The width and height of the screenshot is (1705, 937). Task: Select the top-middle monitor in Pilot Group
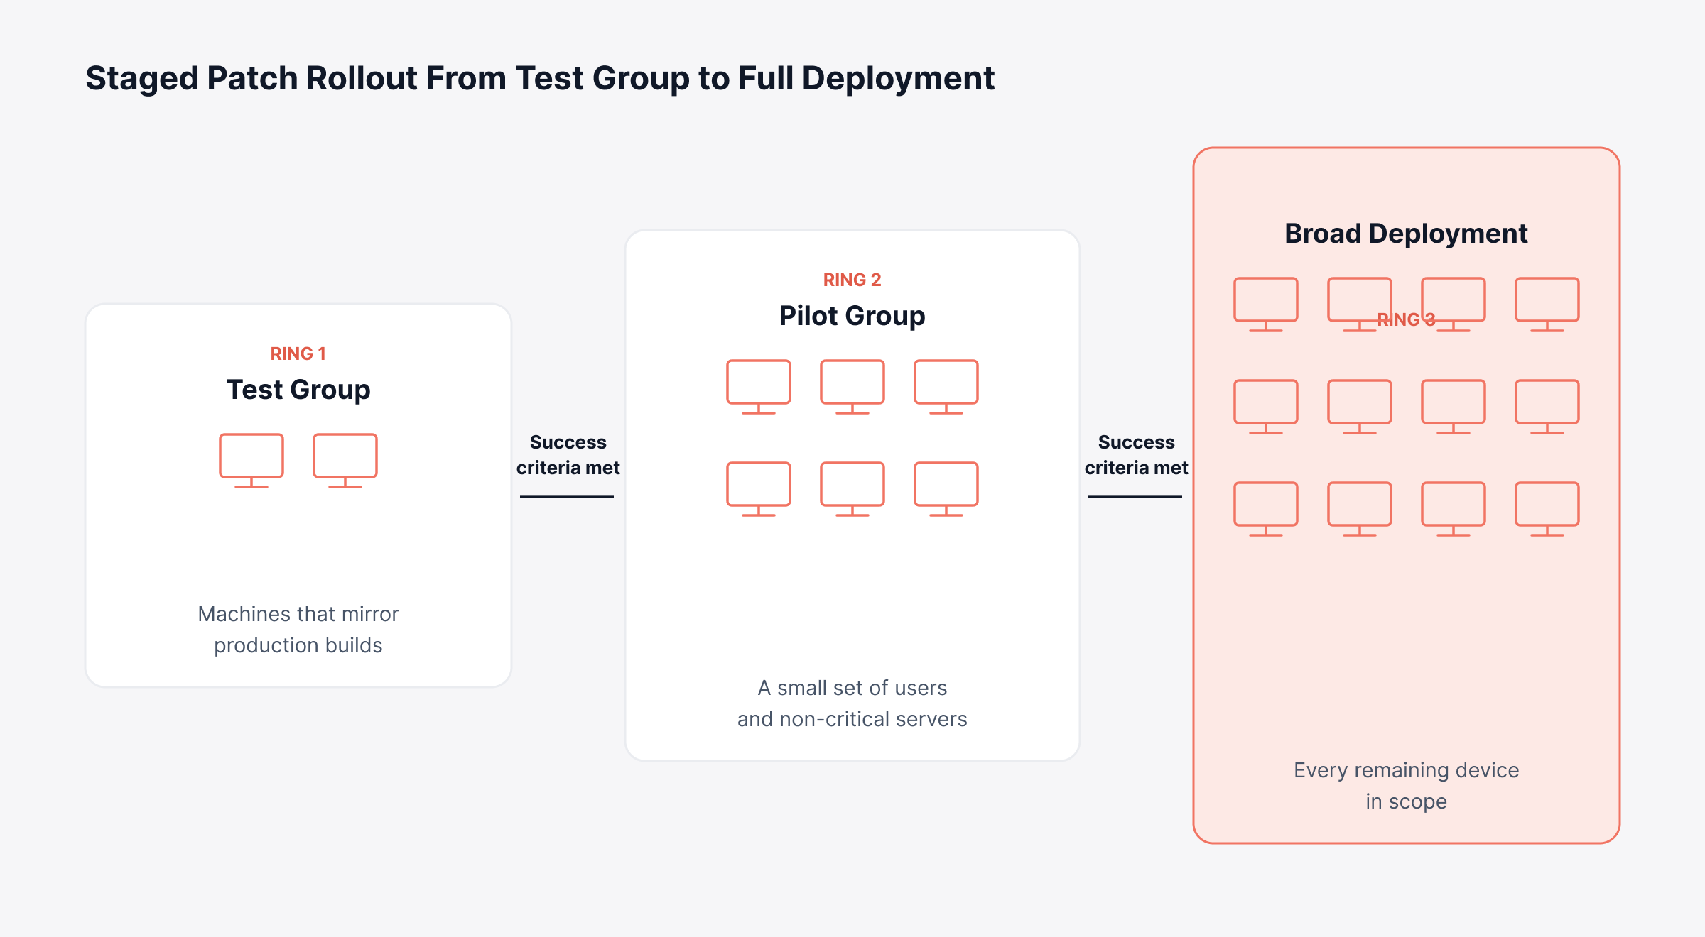852,387
